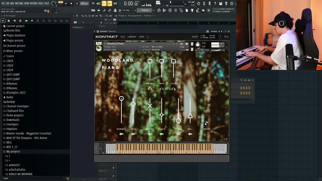Expand Current project in browser

click(x=15, y=26)
